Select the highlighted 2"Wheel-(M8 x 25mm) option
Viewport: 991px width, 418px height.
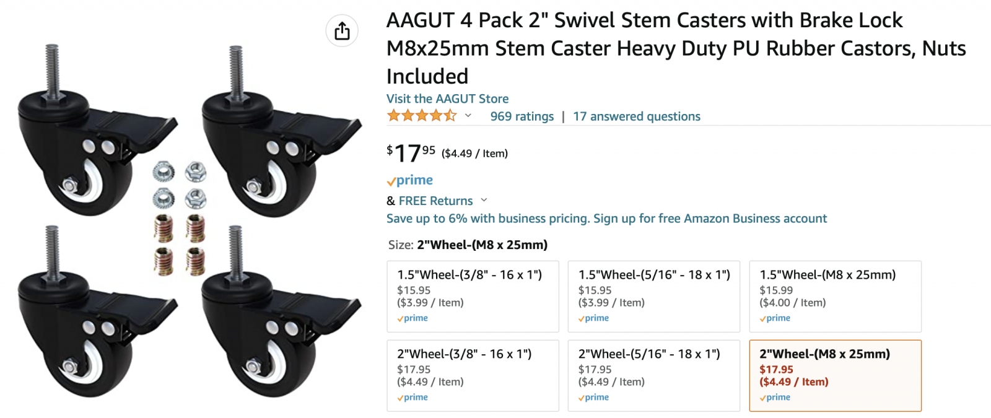(836, 376)
